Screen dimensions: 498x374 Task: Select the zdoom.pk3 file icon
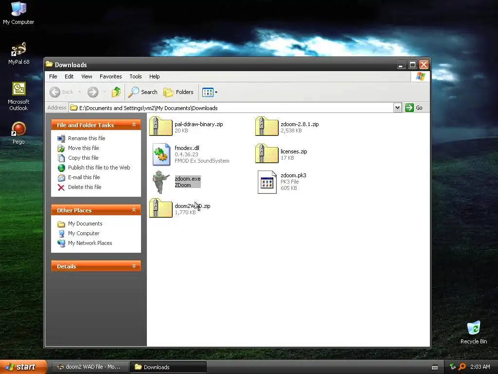(267, 182)
